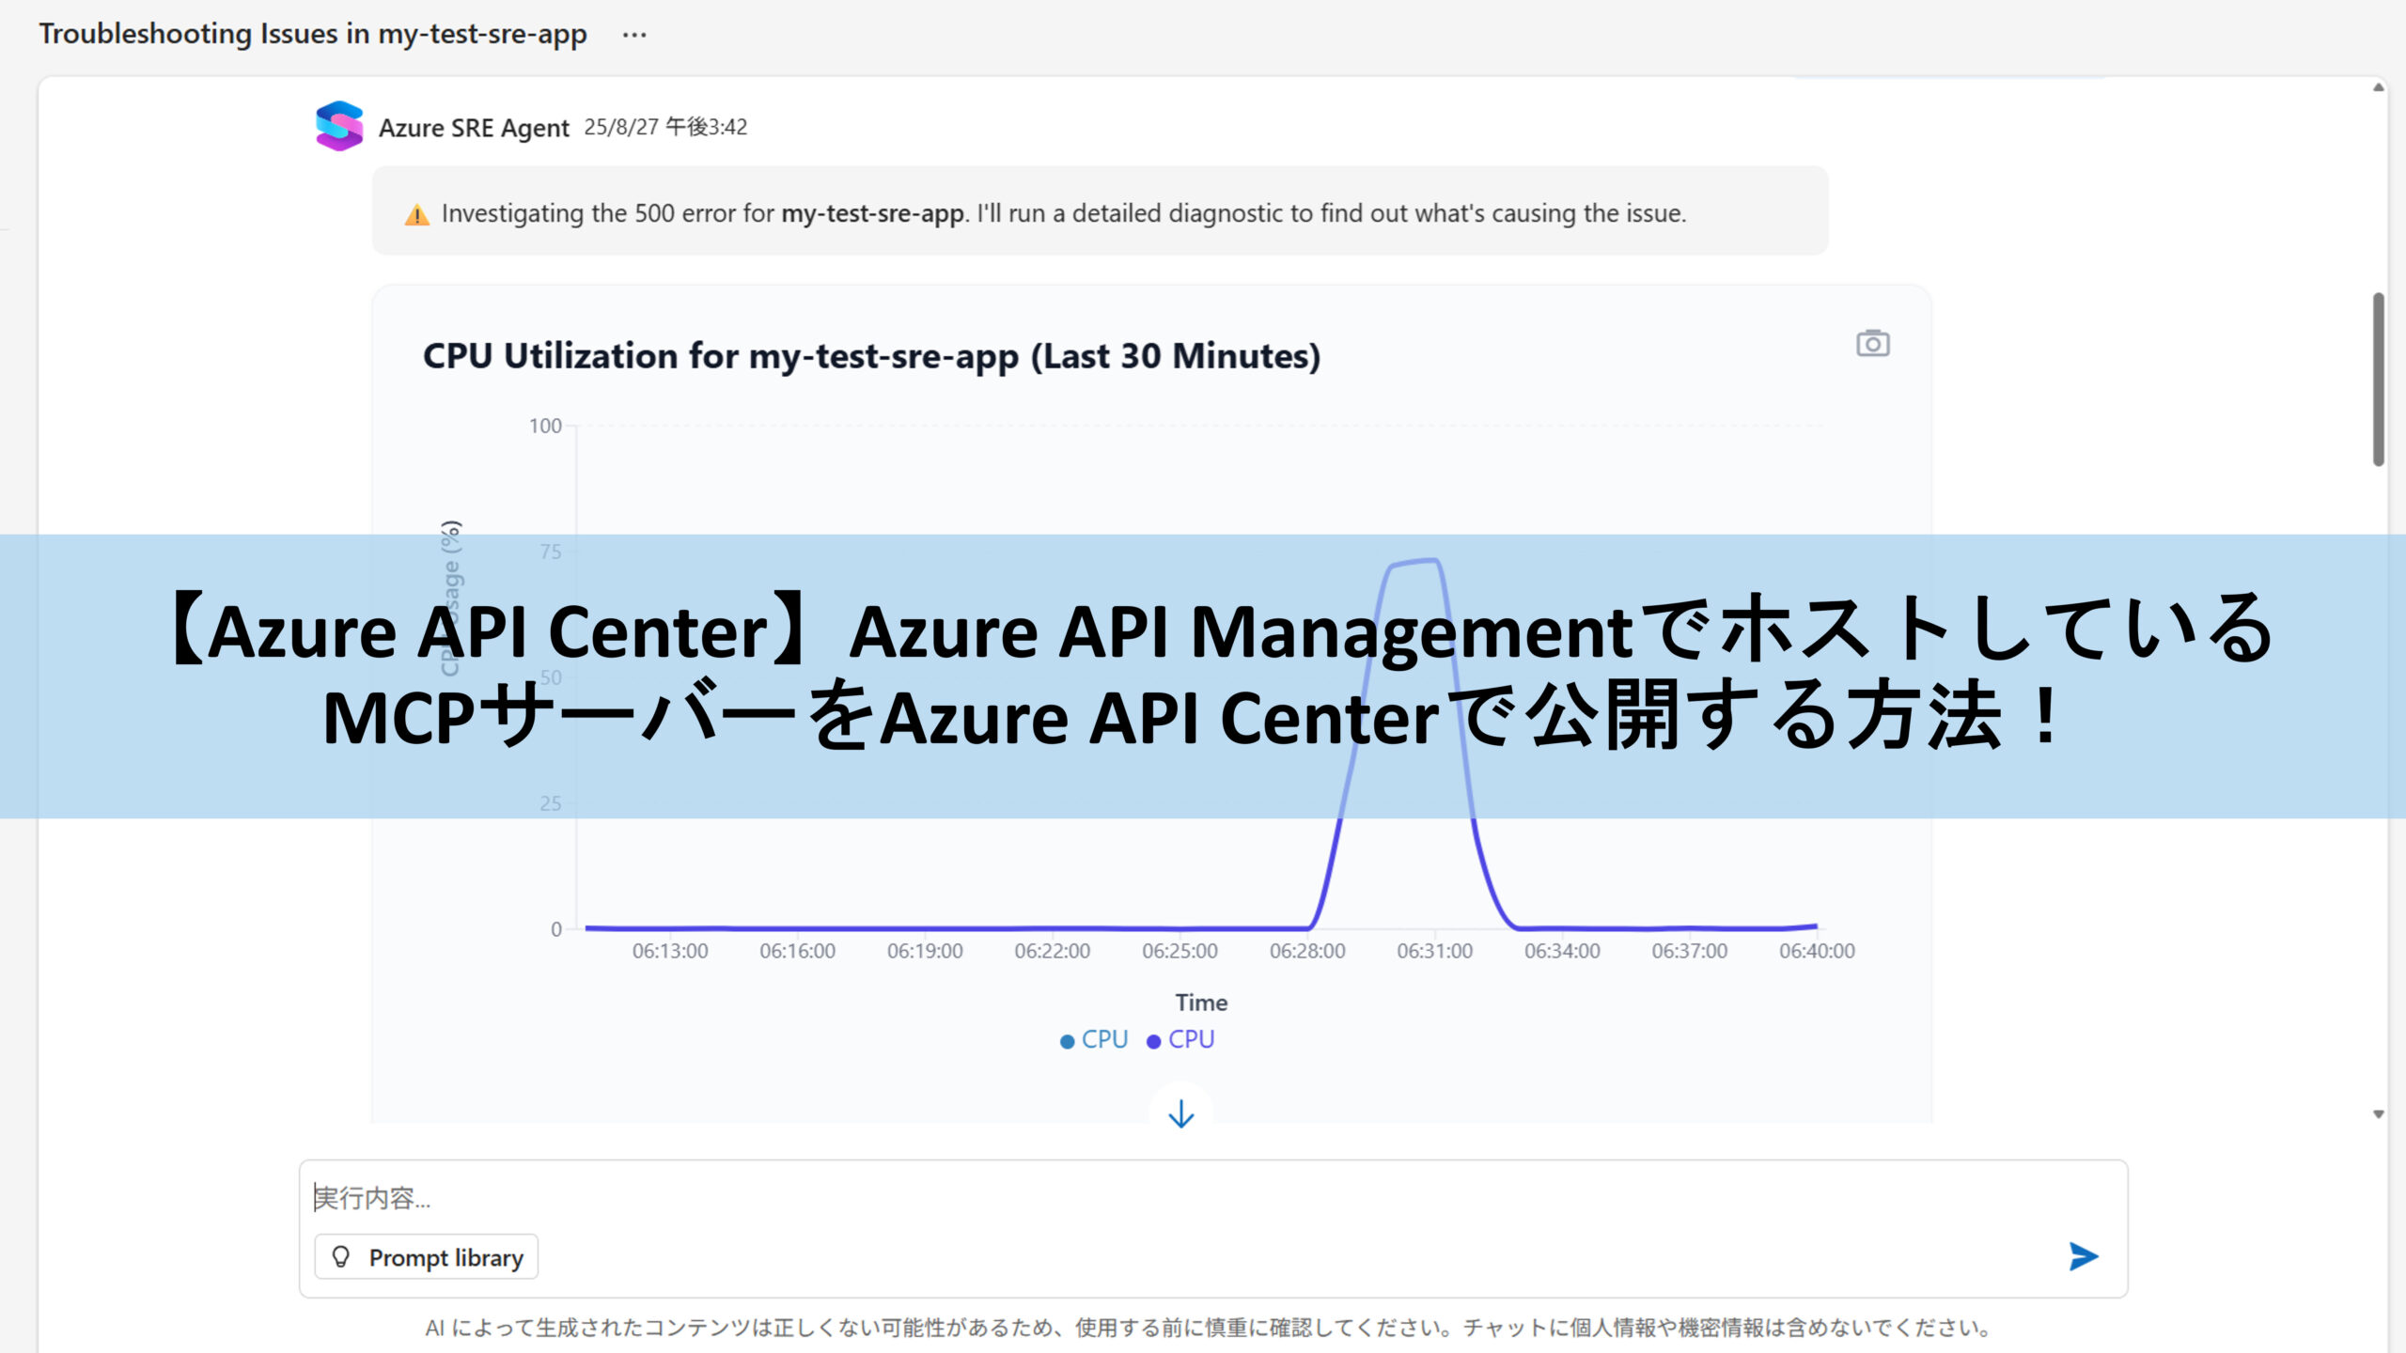Image resolution: width=2406 pixels, height=1353 pixels.
Task: Click the '06:37:00' x-axis label
Action: (x=1690, y=951)
